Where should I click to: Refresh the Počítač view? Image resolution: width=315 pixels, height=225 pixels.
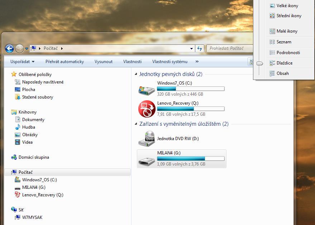click(200, 49)
